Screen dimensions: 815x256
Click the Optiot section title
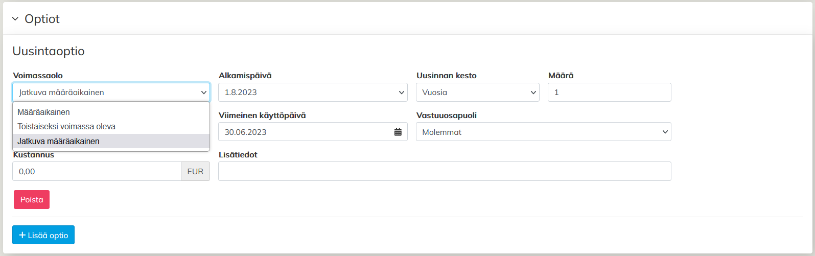tap(42, 19)
